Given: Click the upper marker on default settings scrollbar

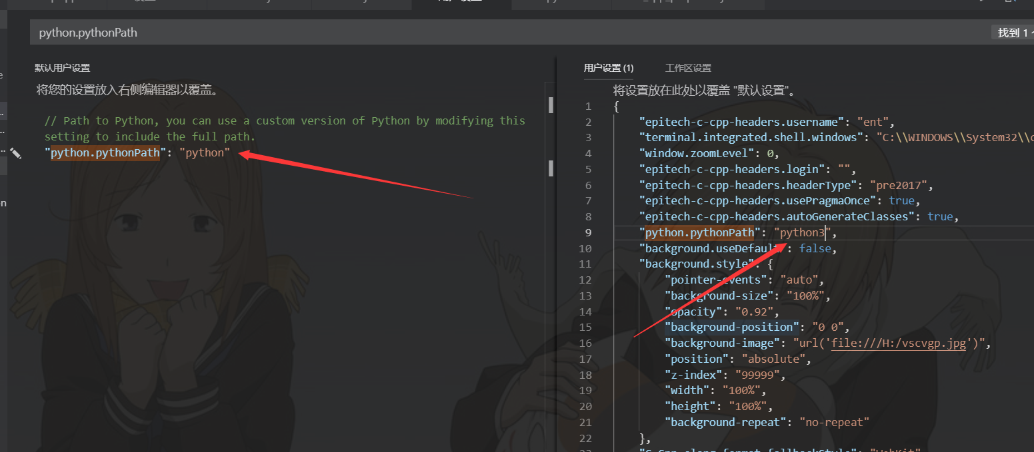Looking at the screenshot, I should [x=551, y=105].
